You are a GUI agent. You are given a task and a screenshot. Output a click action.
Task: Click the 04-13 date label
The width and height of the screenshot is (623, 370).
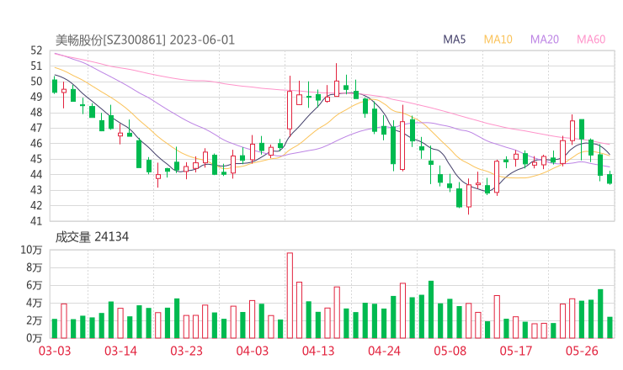coord(318,351)
